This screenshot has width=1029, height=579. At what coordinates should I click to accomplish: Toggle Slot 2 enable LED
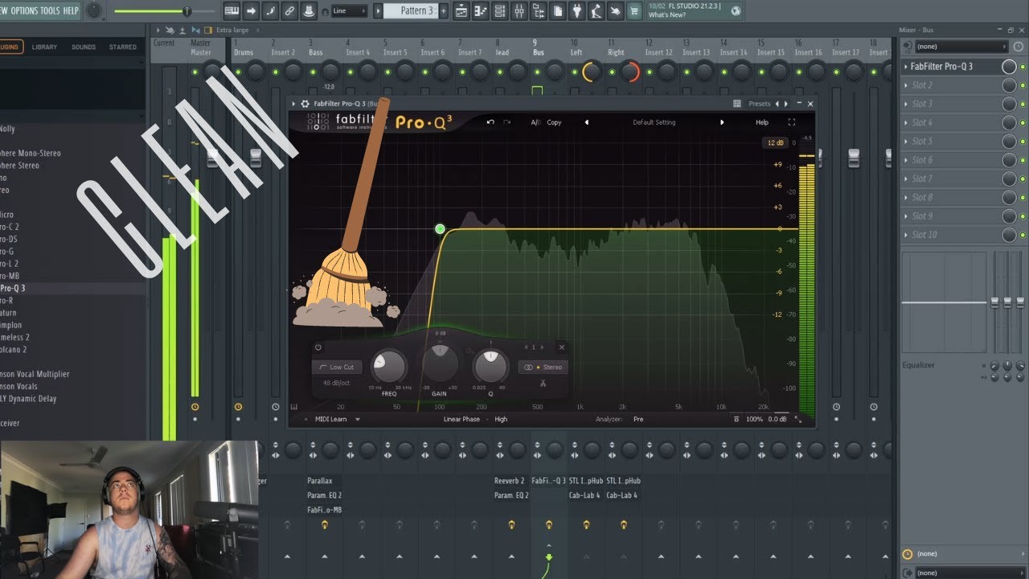[x=1023, y=85]
